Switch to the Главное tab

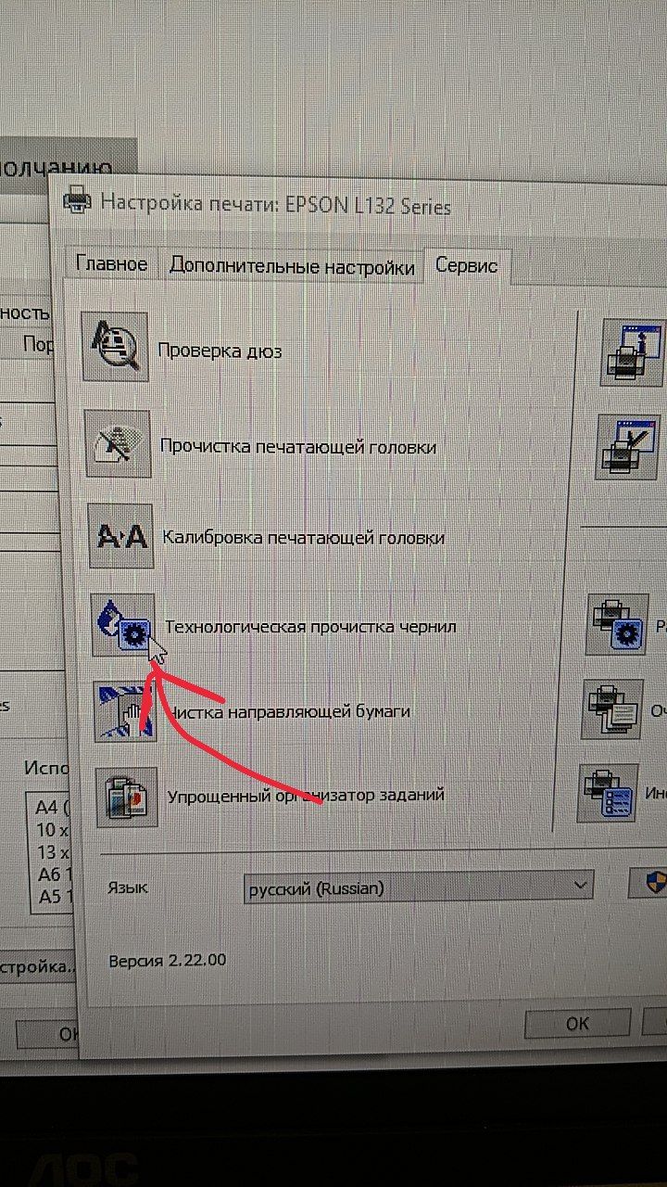point(111,264)
